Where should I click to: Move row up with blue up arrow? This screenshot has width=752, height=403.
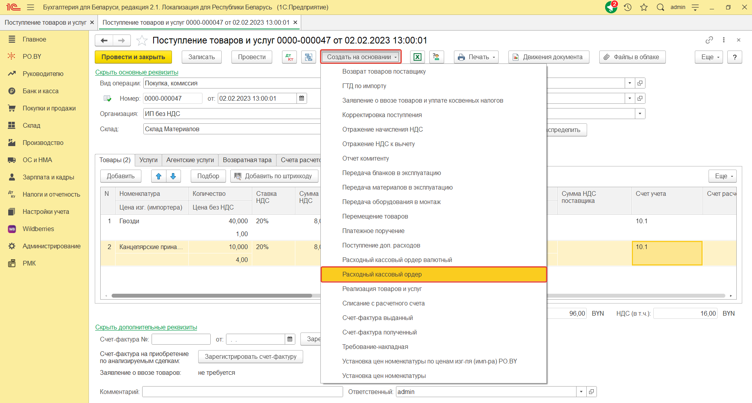[159, 176]
